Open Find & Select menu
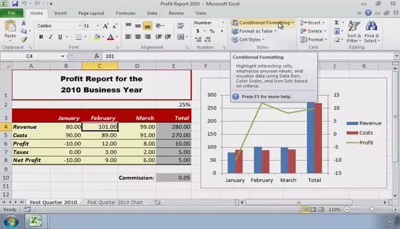 click(371, 32)
